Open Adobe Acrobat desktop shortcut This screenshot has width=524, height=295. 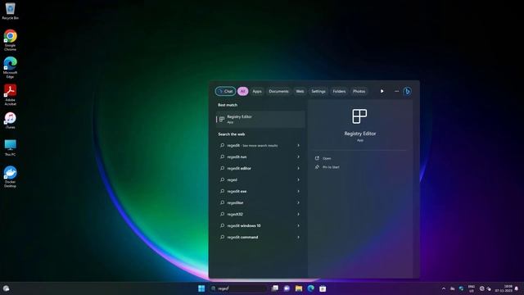[x=10, y=95]
